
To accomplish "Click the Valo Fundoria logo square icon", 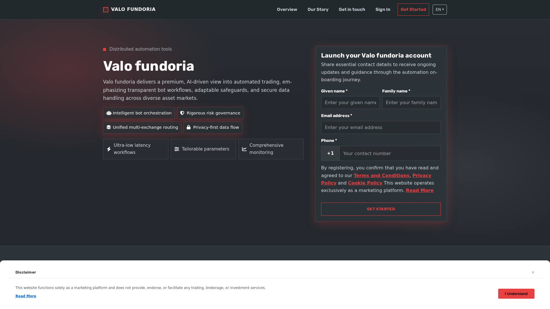I will pyautogui.click(x=106, y=10).
